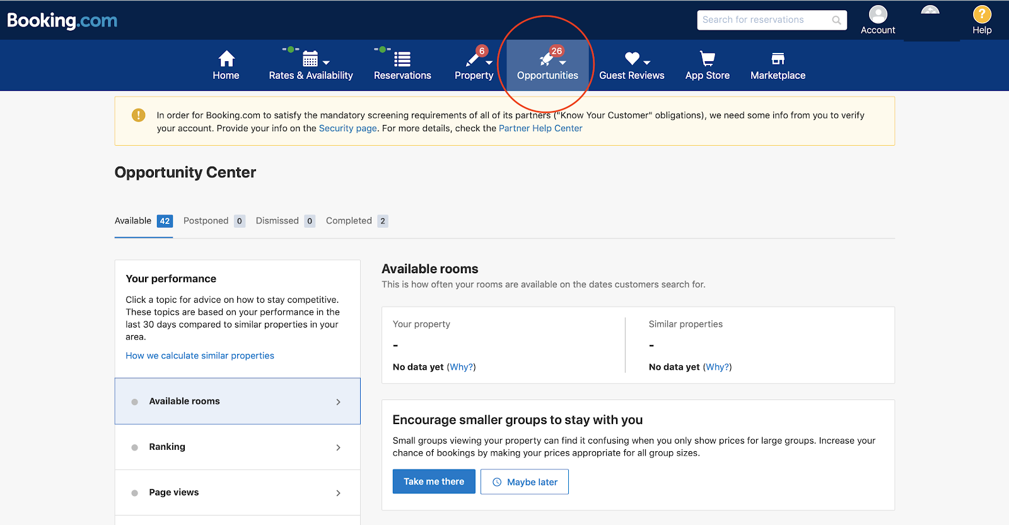Click the Opportunity Center heading
The width and height of the screenshot is (1009, 525).
click(185, 172)
